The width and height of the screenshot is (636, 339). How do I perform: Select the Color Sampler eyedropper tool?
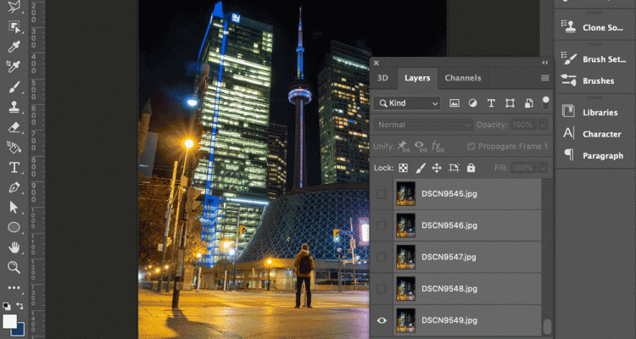[x=14, y=66]
